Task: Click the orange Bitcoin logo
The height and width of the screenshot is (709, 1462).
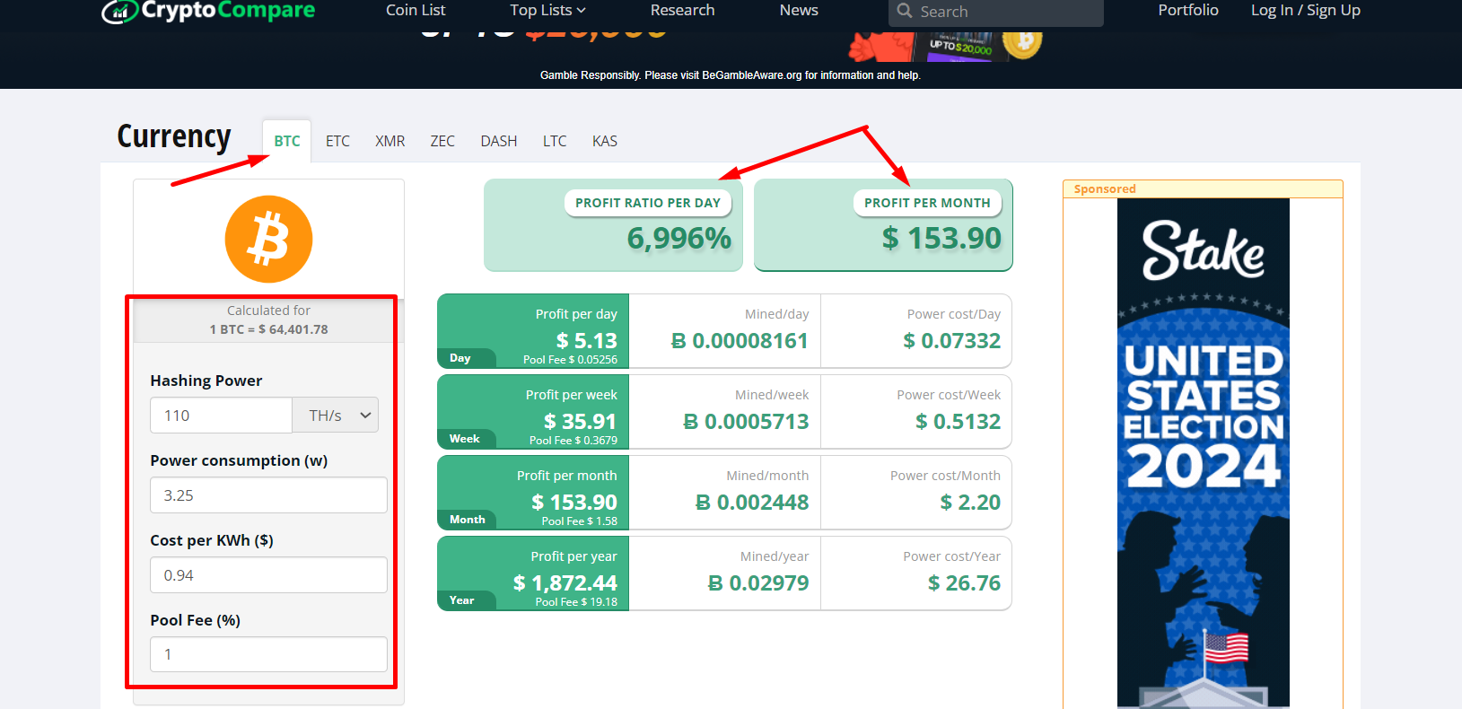Action: point(268,240)
